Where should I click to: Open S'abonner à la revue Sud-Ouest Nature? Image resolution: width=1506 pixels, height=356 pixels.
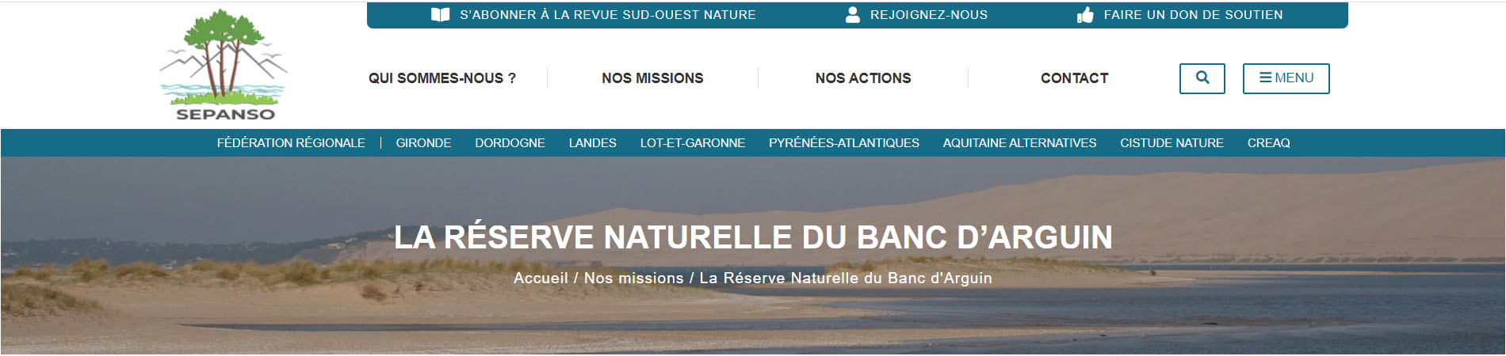(x=608, y=15)
